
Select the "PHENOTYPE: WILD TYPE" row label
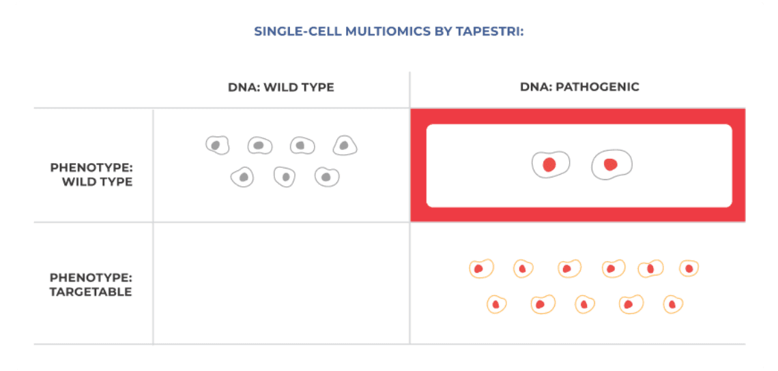coord(91,175)
